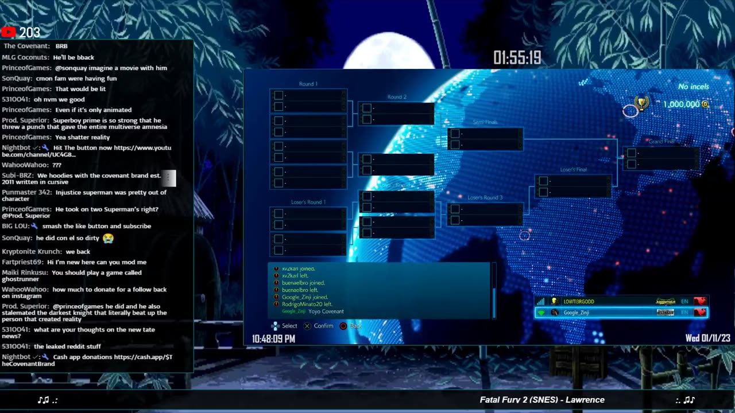Screen dimensions: 735x413
Task: Click the gold coin icon after 1,000,000
Action: pos(705,104)
